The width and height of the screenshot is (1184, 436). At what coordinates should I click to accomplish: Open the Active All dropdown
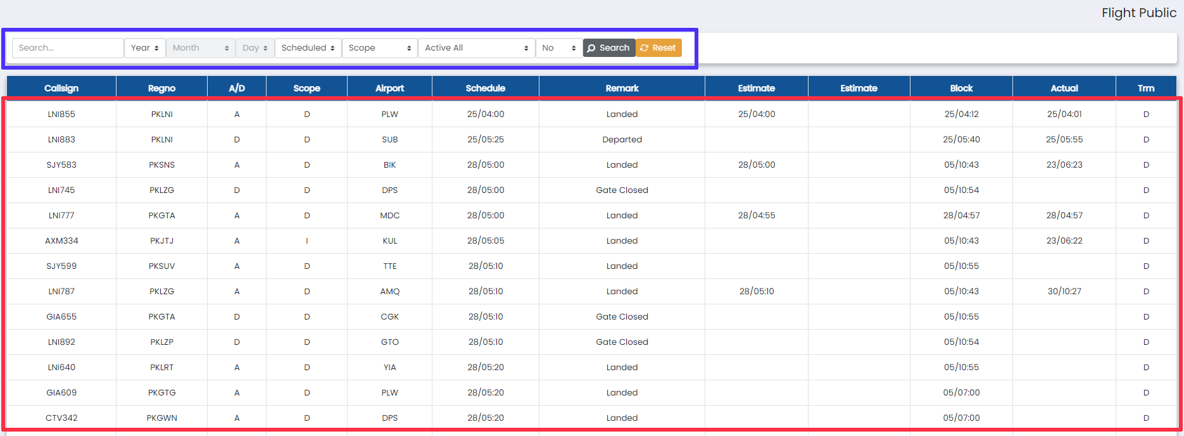point(476,48)
